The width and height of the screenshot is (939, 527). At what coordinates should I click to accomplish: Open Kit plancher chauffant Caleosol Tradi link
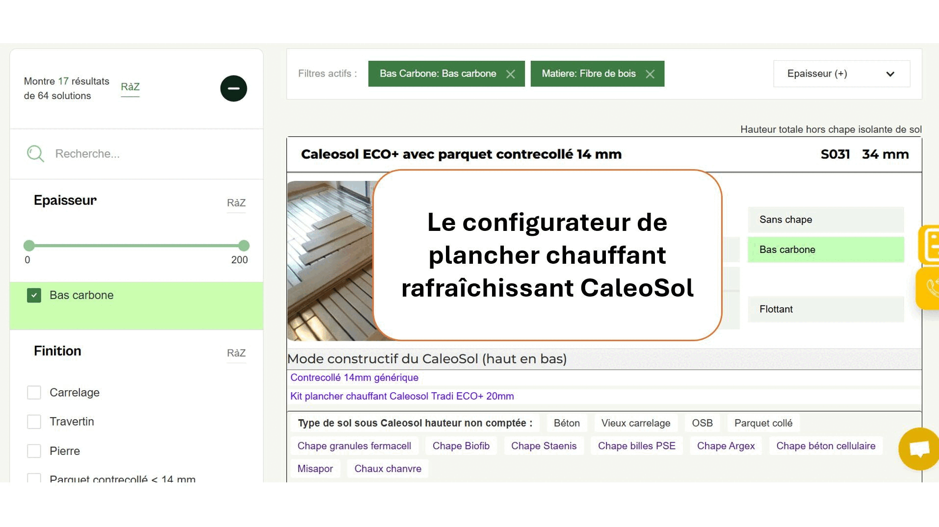pos(402,396)
